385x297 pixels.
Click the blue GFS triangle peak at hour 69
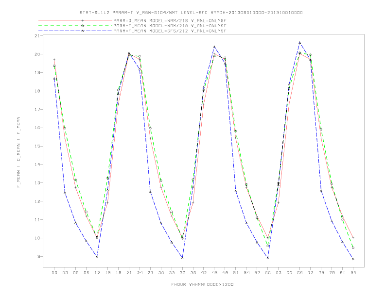pos(299,43)
